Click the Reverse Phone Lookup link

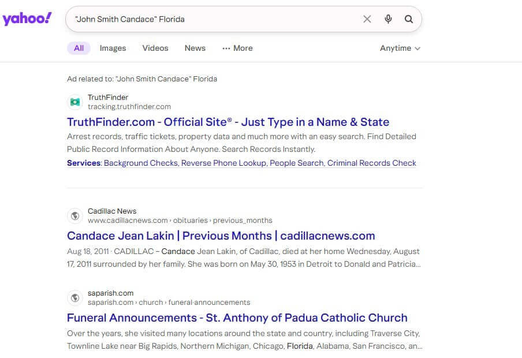click(223, 163)
